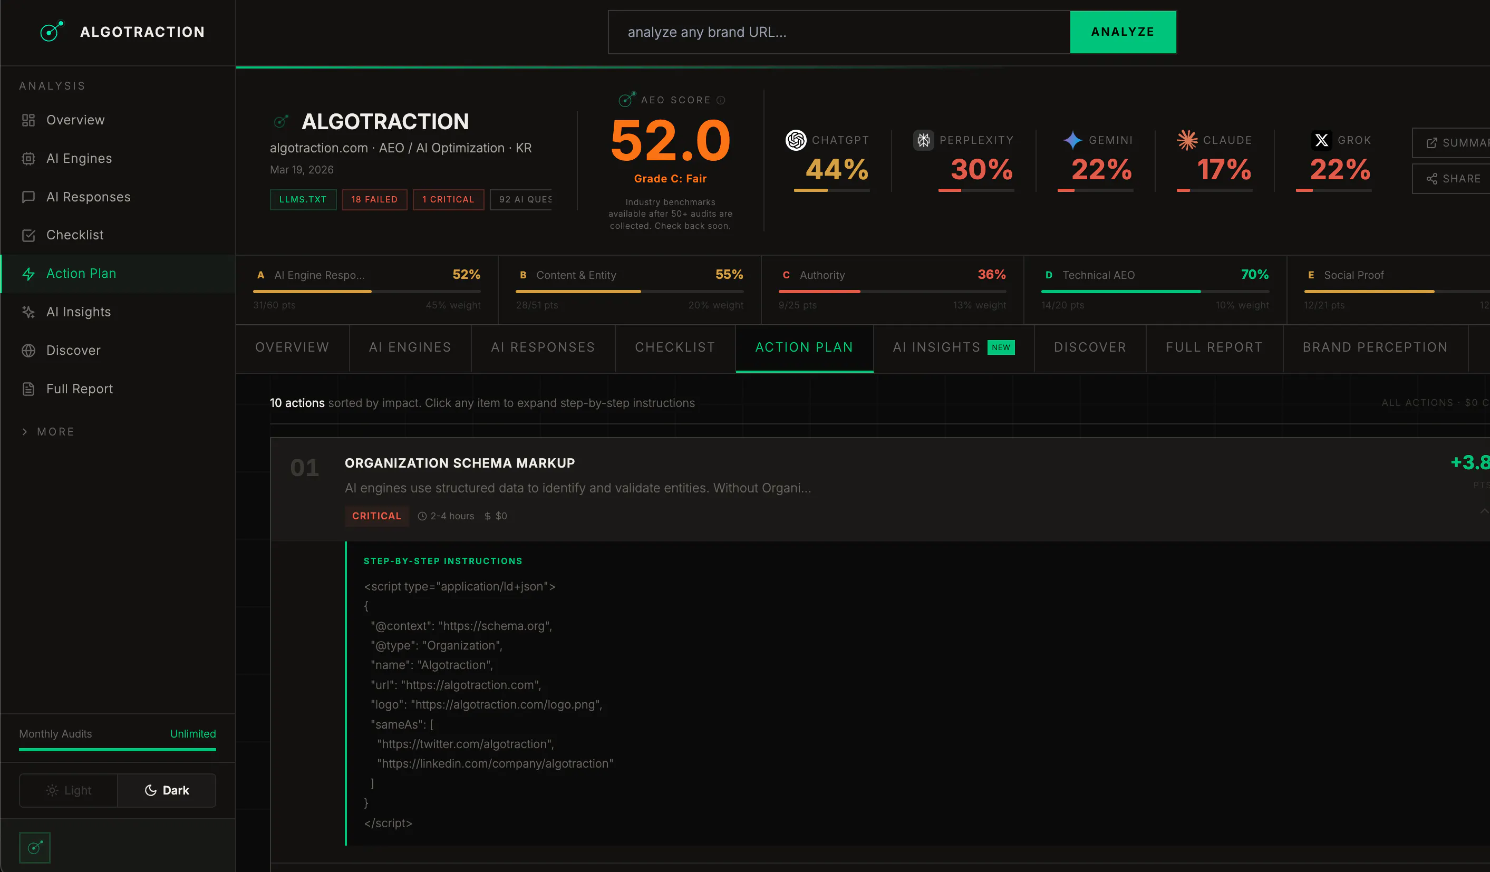Click the STEP-BY-STEP INSTRUCTIONS heading
The width and height of the screenshot is (1490, 872).
(x=443, y=561)
